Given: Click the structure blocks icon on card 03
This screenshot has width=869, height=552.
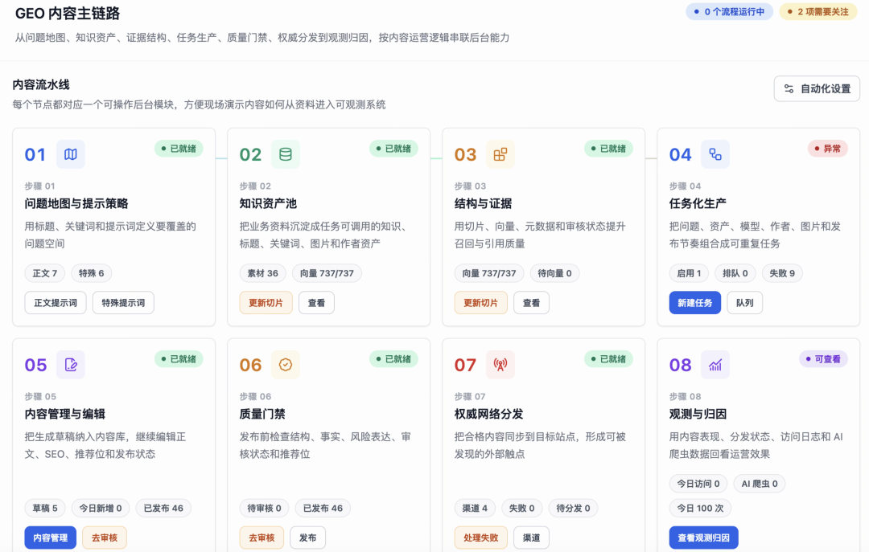Looking at the screenshot, I should pos(500,154).
